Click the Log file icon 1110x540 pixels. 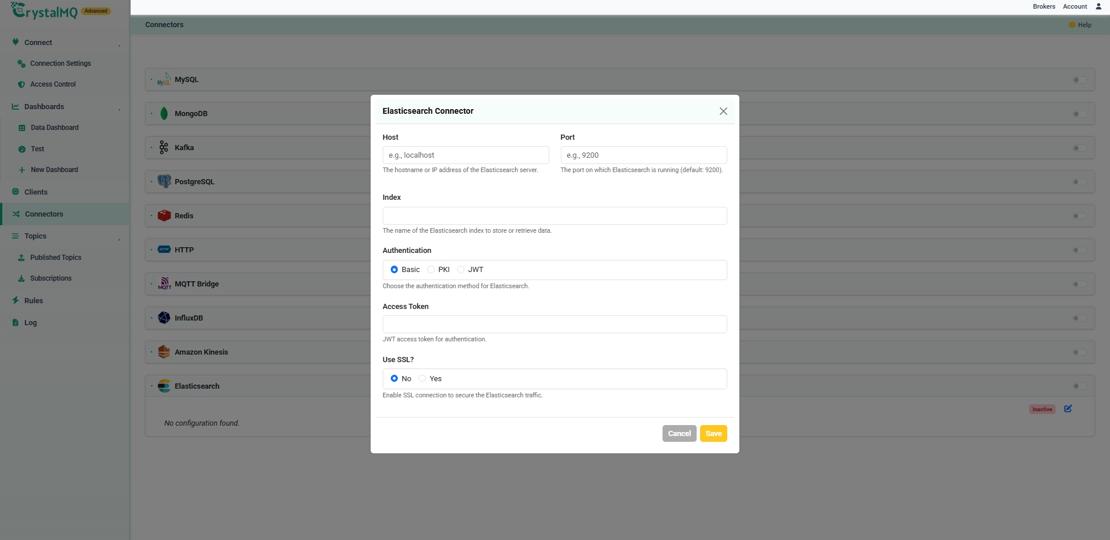(x=16, y=323)
